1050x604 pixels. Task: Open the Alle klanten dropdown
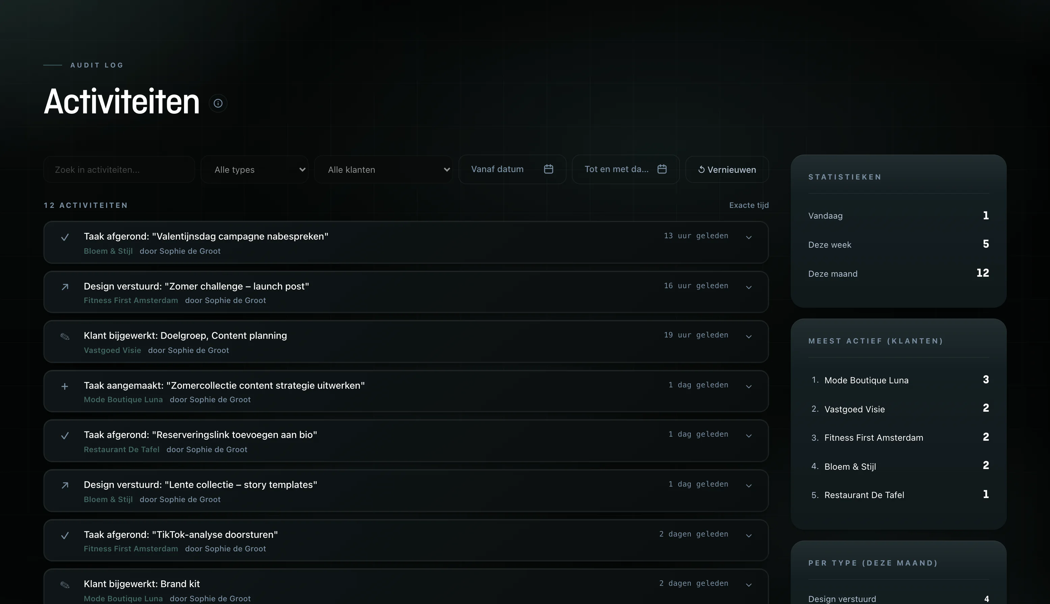point(383,170)
